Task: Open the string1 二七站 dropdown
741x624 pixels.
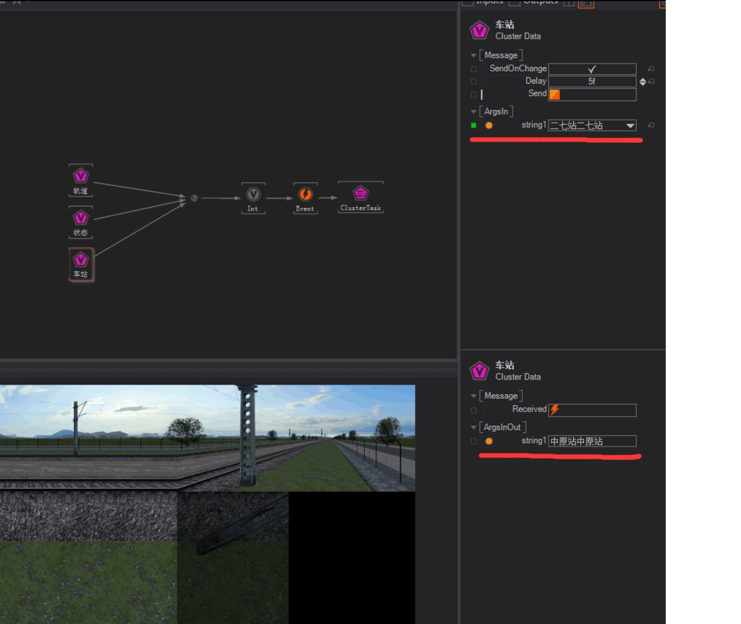Action: 630,125
